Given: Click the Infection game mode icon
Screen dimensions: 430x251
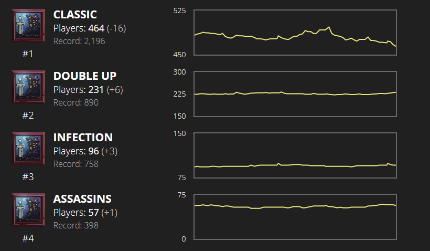Looking at the screenshot, I should (28, 149).
